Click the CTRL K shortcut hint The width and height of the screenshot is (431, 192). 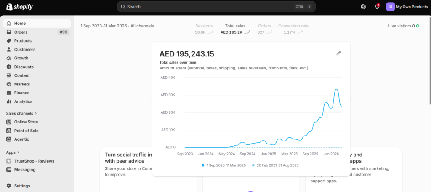[x=303, y=7]
